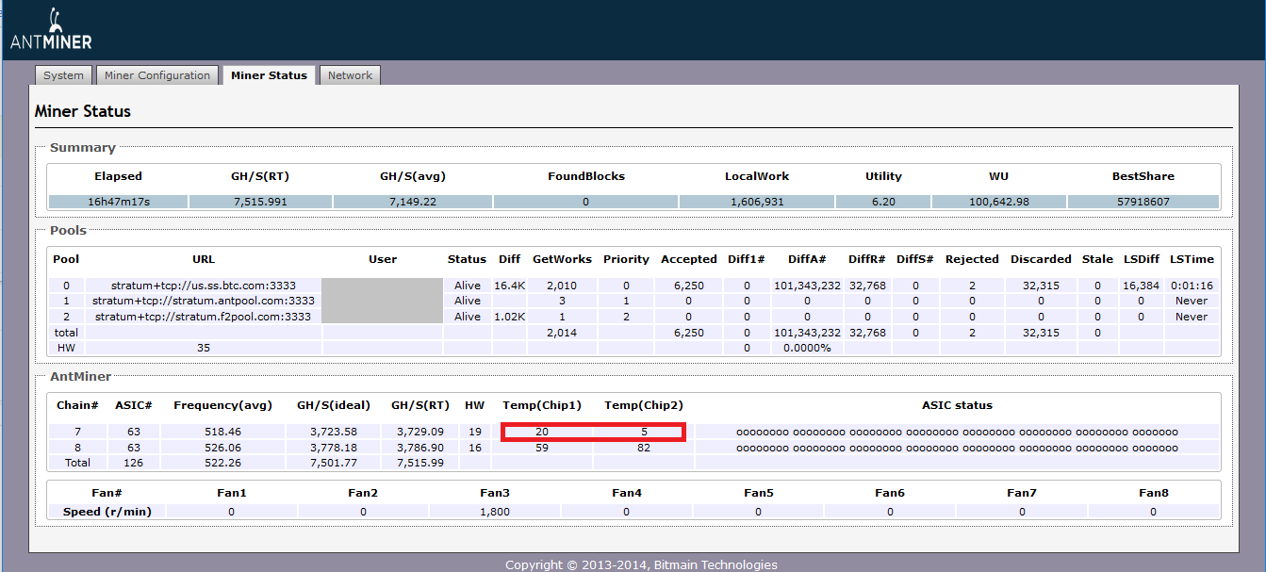
Task: Click the GH/S(RT) value 7,515.991
Action: tap(259, 202)
